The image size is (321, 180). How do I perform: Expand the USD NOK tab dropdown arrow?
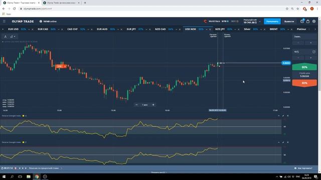206,29
